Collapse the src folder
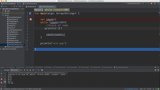 pos(3,15)
